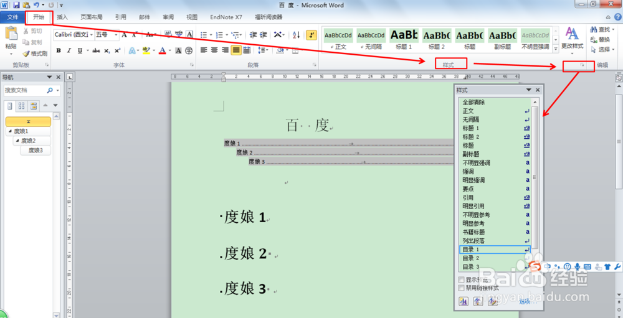Switch to 引用 tab
Image resolution: width=623 pixels, height=318 pixels.
coord(120,17)
